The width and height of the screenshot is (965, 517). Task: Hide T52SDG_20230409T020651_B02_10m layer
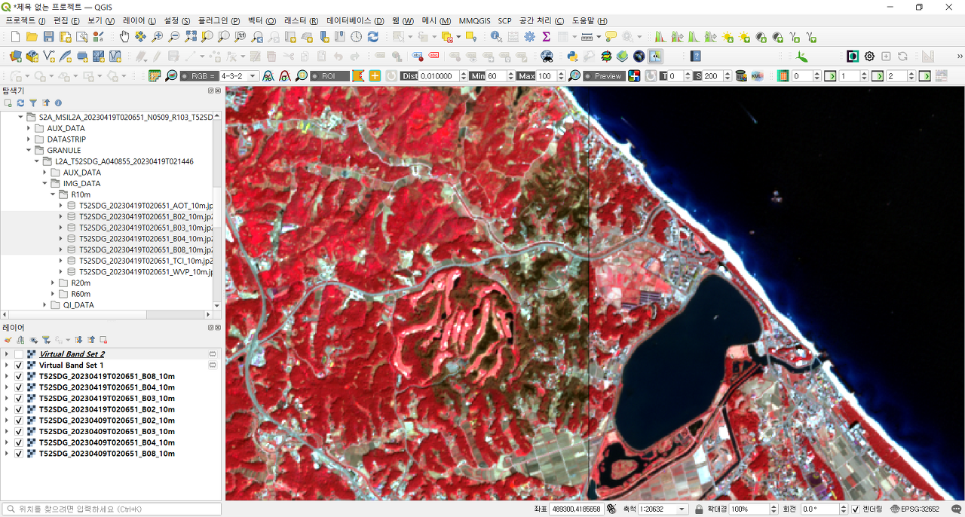pos(19,421)
